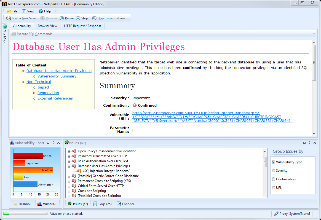Select the Issues (67) bottom tab
The image size is (321, 220).
pyautogui.click(x=78, y=204)
